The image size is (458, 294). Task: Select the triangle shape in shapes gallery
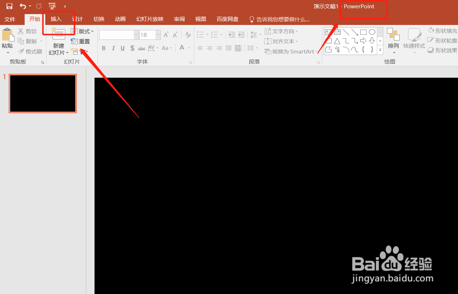(337, 41)
